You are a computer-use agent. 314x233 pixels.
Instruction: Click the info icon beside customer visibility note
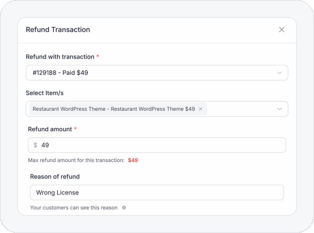click(124, 208)
